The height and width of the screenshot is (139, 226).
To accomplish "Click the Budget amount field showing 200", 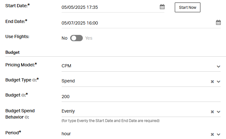I will click(x=141, y=97).
